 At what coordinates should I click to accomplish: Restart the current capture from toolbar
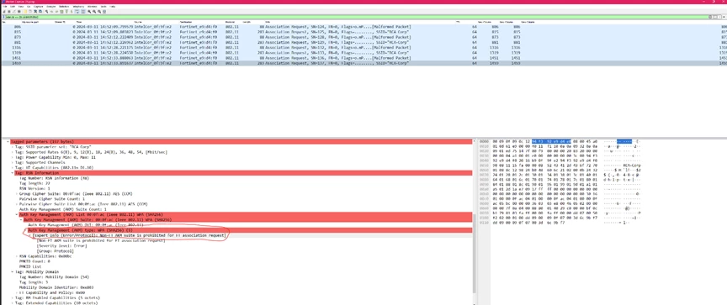coord(14,12)
